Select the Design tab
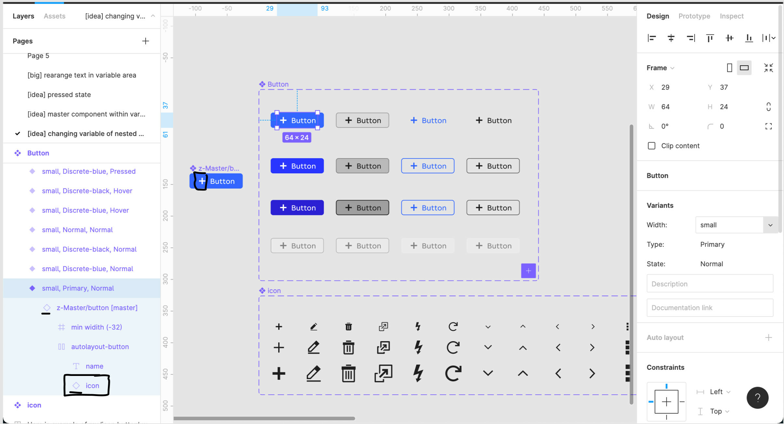Screen dimensions: 784x424 [x=658, y=16]
